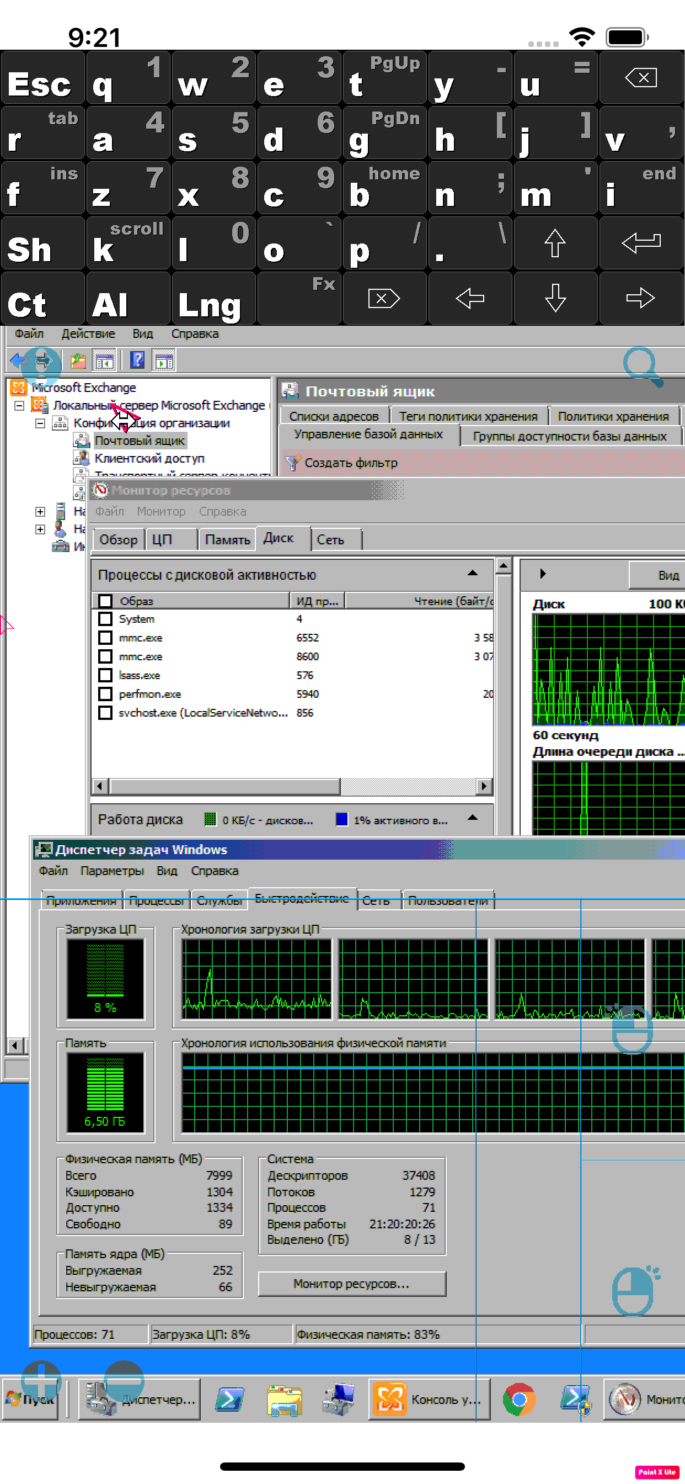This screenshot has height=1484, width=685.
Task: Open the filter funnel icon beside Создать фильтр
Action: click(x=292, y=462)
